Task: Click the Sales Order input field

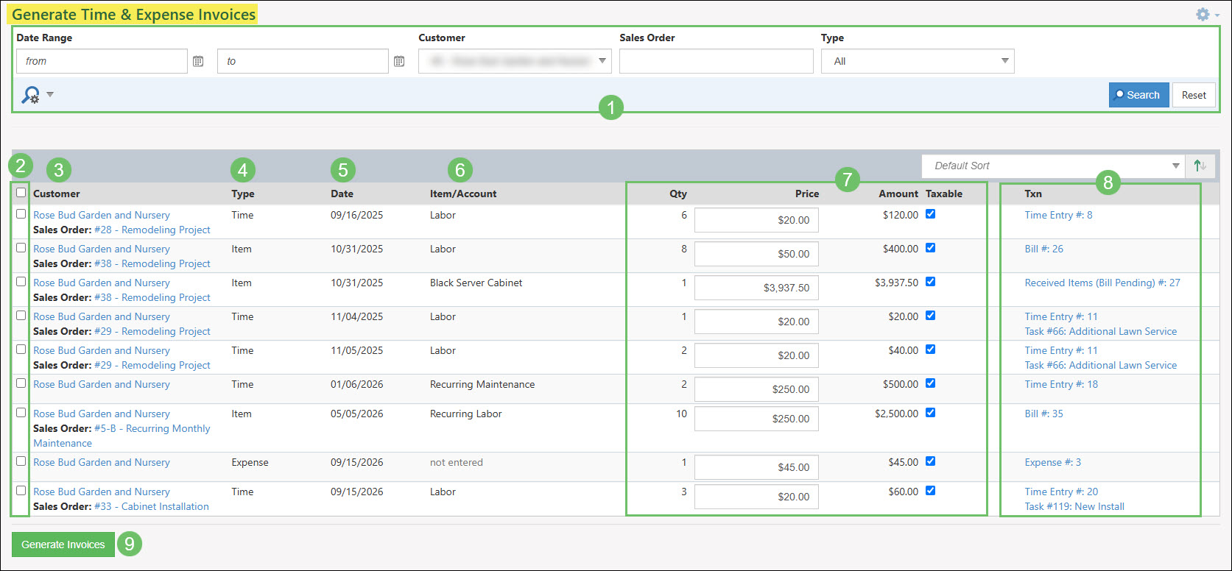Action: [x=717, y=61]
